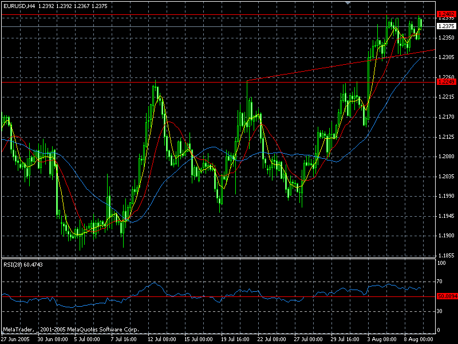Click the 70 value on RSI scale

(x=440, y=282)
